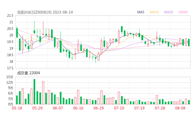The image size is (193, 114).
Task: Click the 6万 volume axis label
Action: coord(11,93)
